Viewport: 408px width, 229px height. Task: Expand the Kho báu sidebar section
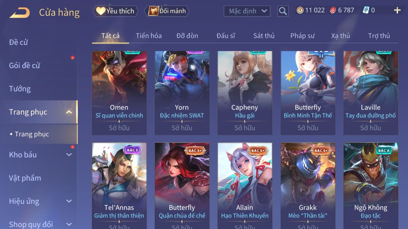pyautogui.click(x=69, y=155)
